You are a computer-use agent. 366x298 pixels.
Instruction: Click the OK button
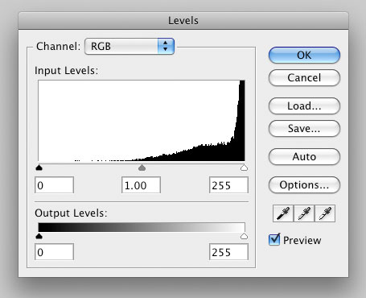tap(304, 56)
